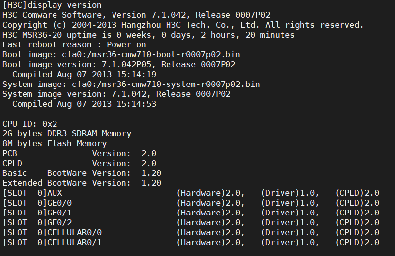This screenshot has width=395, height=256.
Task: Click the "Last reboot reason" line
Action: [x=74, y=44]
